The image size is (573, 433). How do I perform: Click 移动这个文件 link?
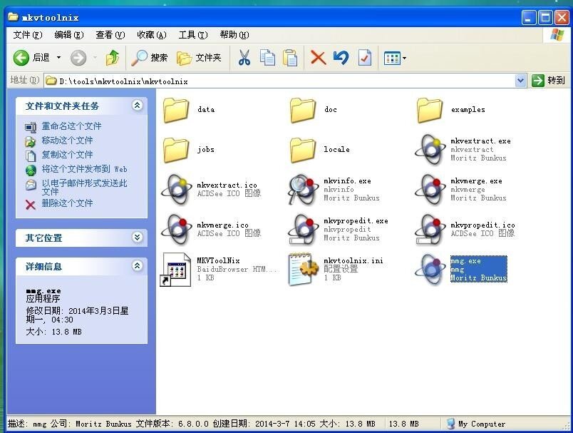(x=67, y=141)
